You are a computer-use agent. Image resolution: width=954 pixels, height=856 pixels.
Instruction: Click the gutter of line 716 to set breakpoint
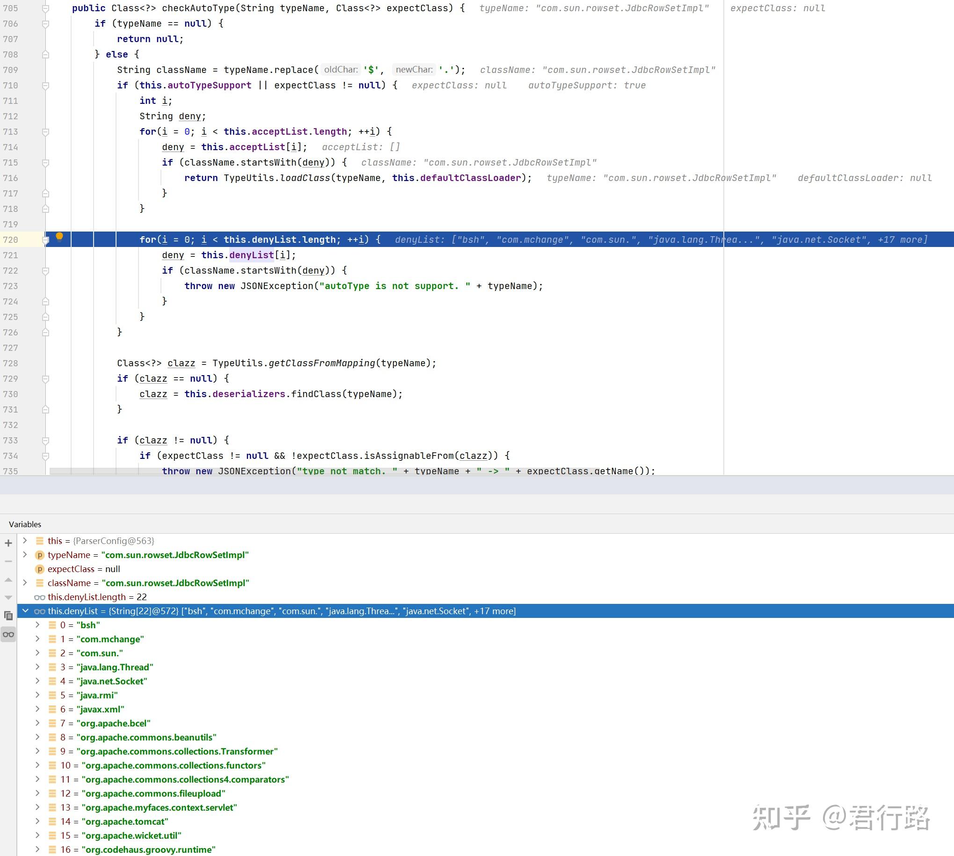tap(33, 178)
